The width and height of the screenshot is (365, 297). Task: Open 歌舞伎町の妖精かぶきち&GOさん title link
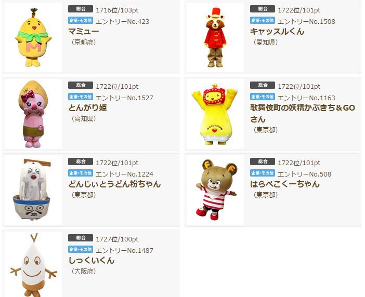point(303,113)
